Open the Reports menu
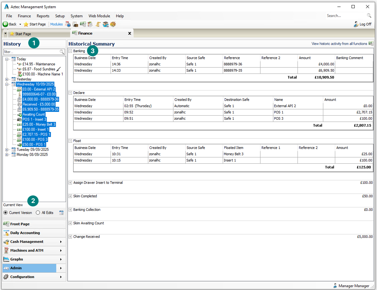Viewport: 377px width, 290px height. [43, 16]
